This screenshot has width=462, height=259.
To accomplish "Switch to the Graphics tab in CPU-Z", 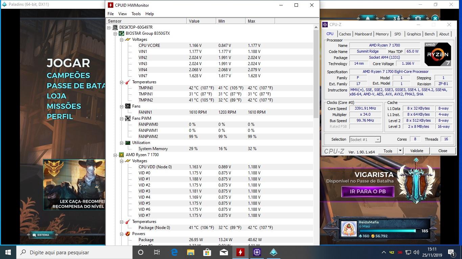I will tap(414, 34).
